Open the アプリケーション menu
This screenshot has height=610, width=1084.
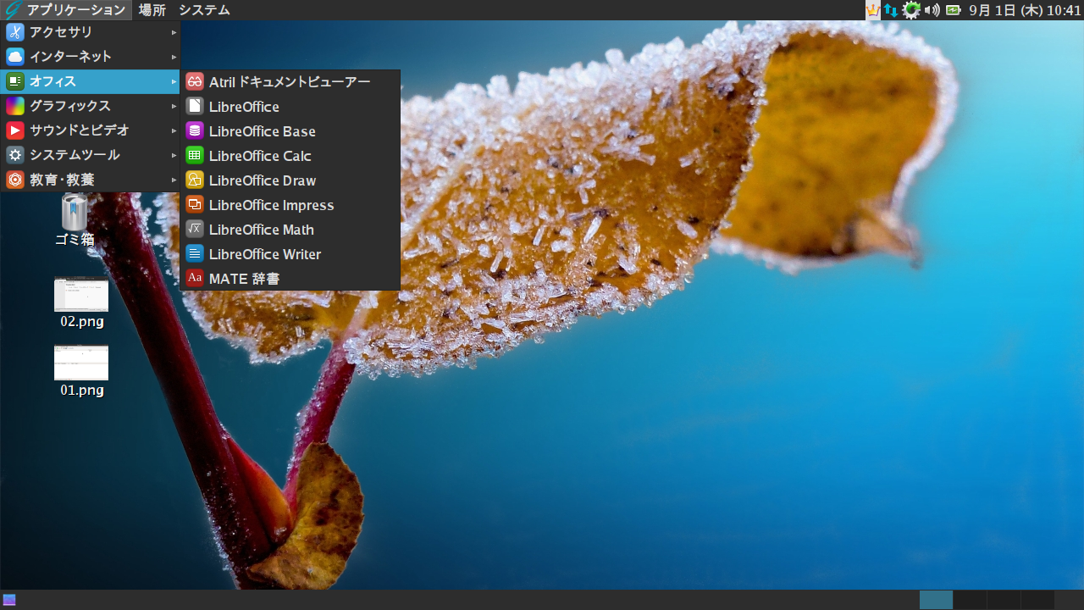click(67, 10)
